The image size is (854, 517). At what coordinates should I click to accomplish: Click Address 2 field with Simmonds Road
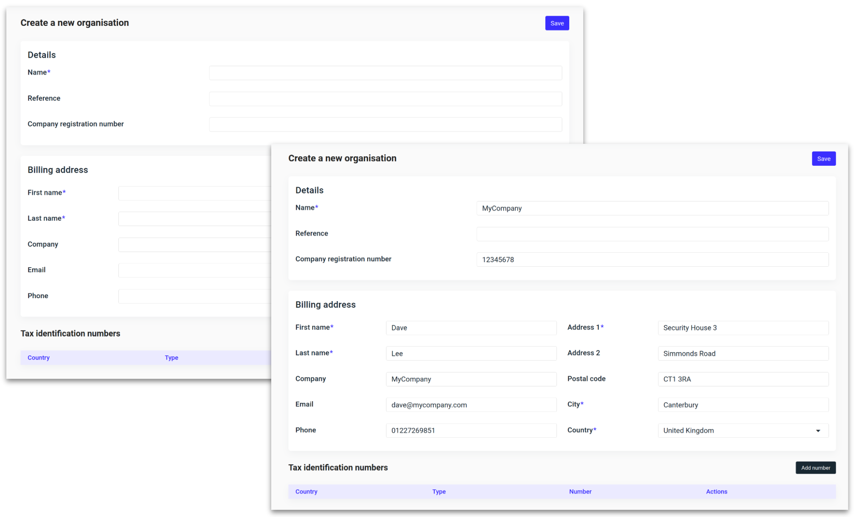click(x=743, y=354)
